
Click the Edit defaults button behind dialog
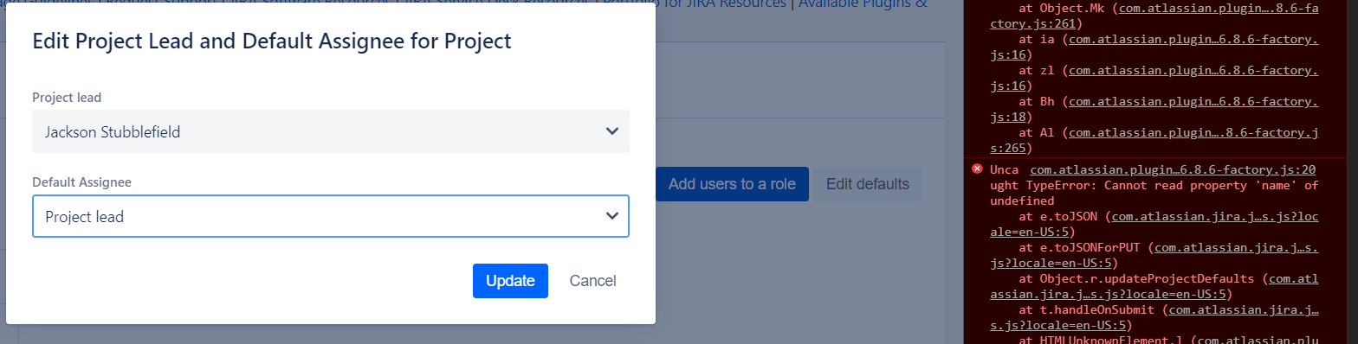point(868,184)
